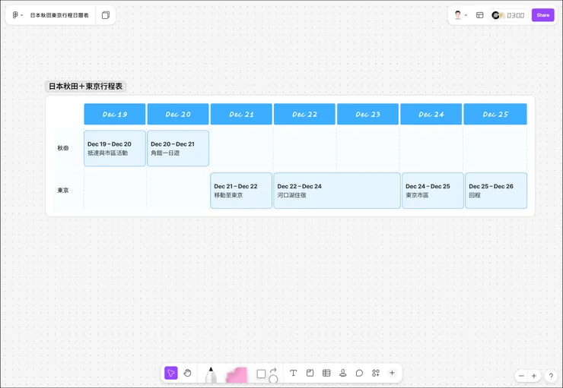Click the Dec 20 column header
563x388 pixels.
coord(178,115)
